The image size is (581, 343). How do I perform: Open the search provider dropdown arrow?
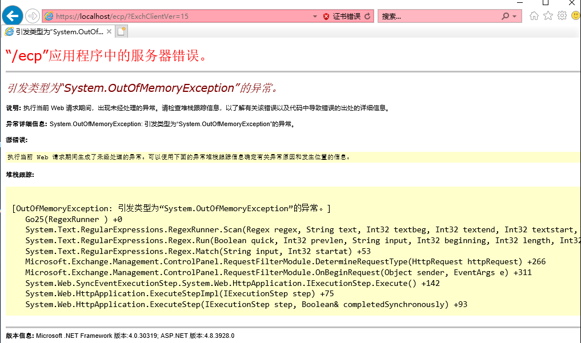click(514, 17)
